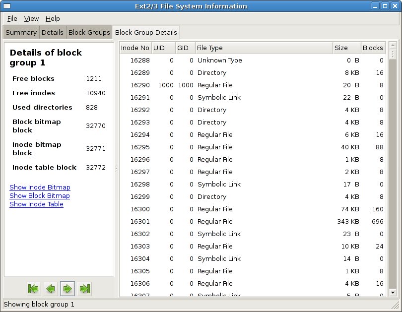
Task: Click the window menu icon in title bar
Action: point(6,6)
